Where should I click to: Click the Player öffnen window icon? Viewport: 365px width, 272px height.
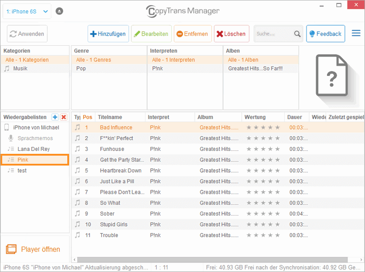(x=11, y=249)
